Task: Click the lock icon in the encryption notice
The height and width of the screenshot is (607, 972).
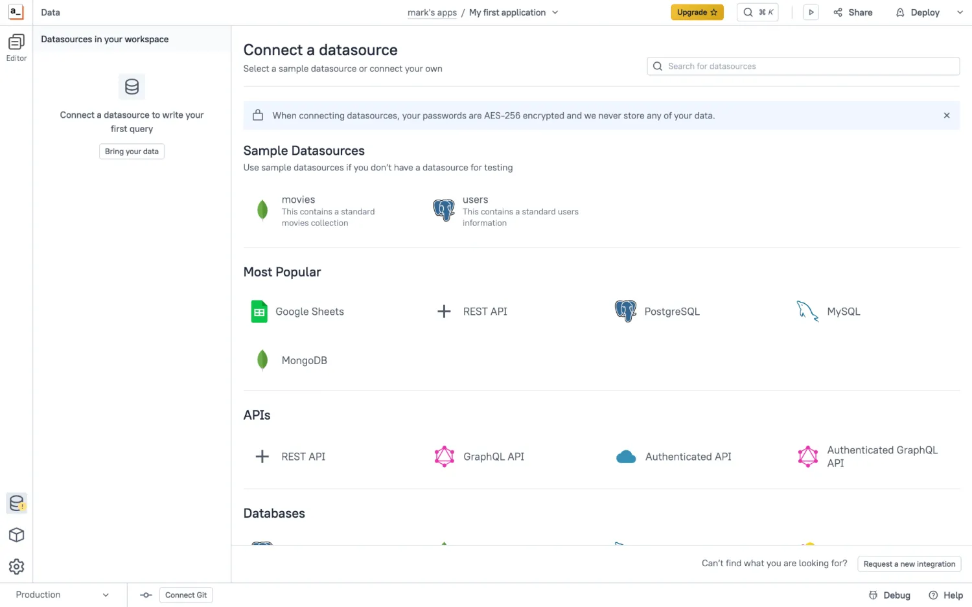Action: [258, 115]
